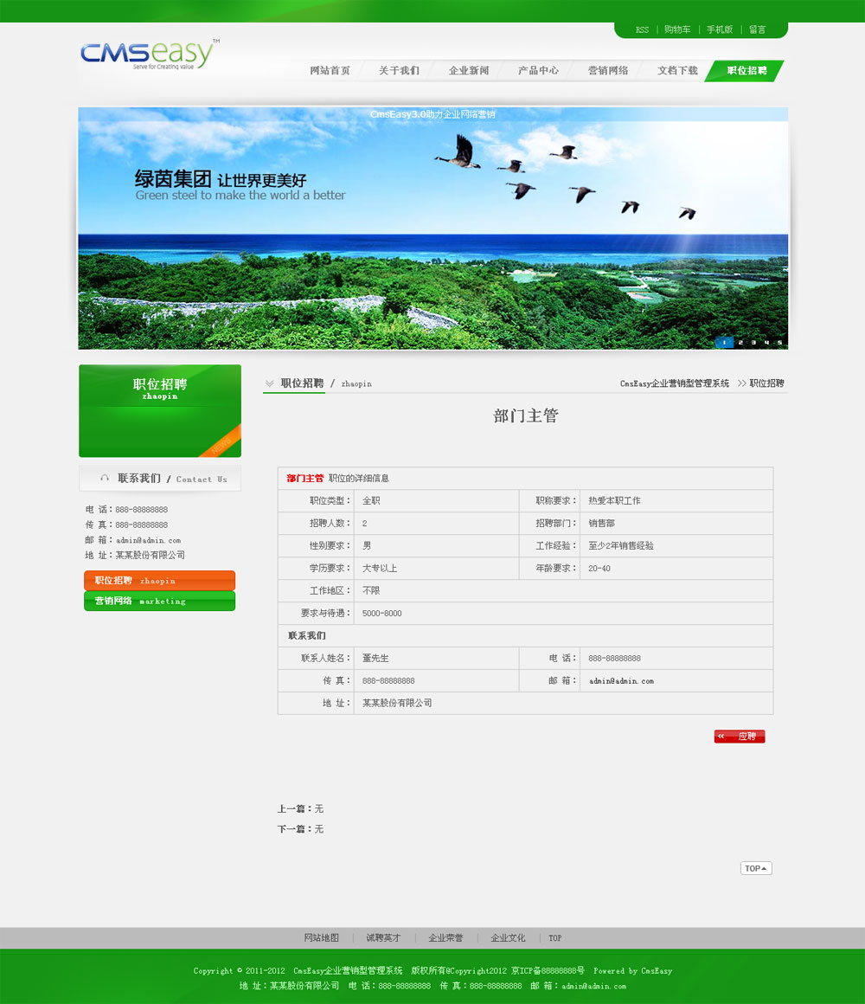Open 网站地图 footer link

(x=321, y=938)
